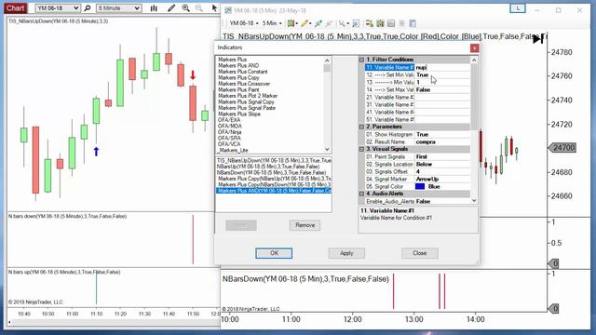Screen dimensions: 596x335
Task: Click the blue Signal Color swatch
Action: [x=420, y=186]
